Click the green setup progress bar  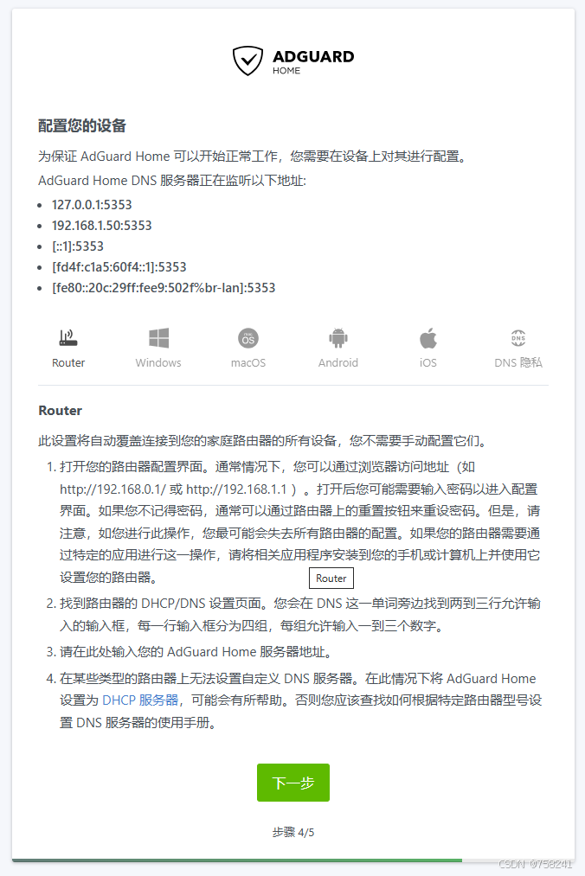click(237, 860)
